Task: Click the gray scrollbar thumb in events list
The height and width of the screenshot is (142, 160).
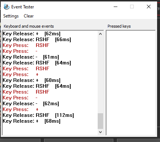Action: pyautogui.click(x=100, y=121)
